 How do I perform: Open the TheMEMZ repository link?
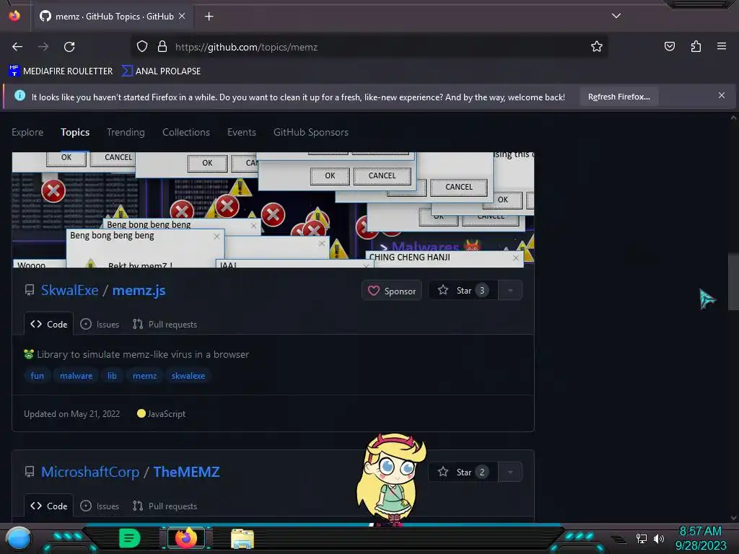click(x=186, y=472)
